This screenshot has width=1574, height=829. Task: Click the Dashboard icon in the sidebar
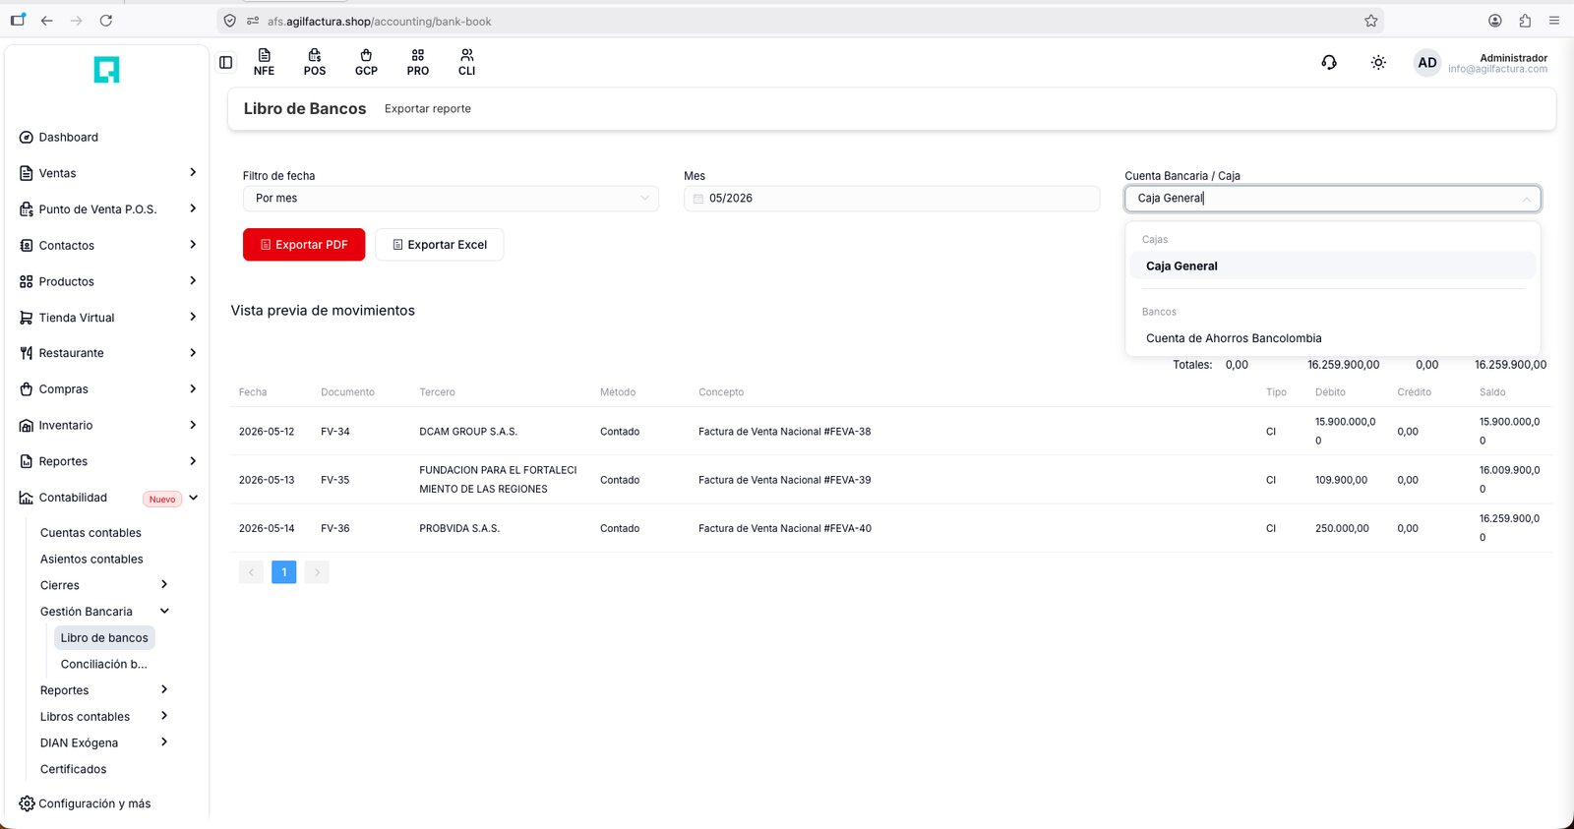coord(27,138)
